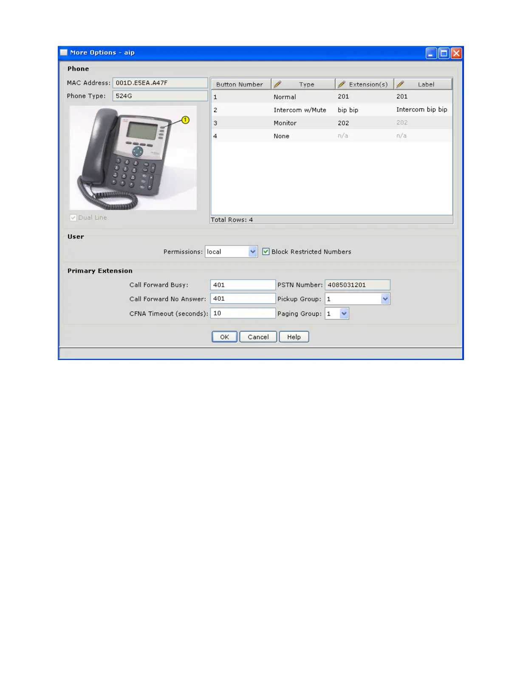Click the pencil icon in the Type column header
Image resolution: width=520 pixels, height=674 pixels.
[x=277, y=84]
